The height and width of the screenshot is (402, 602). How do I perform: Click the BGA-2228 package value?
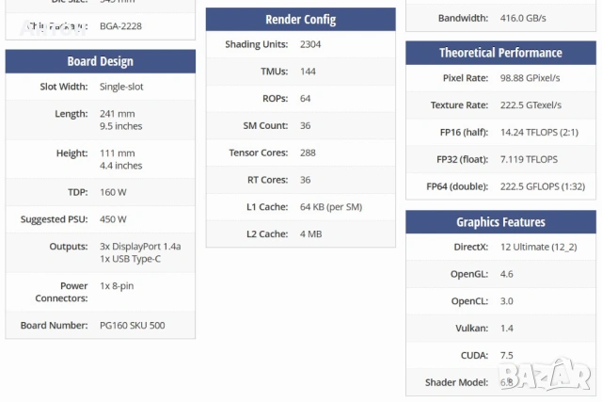pyautogui.click(x=121, y=26)
